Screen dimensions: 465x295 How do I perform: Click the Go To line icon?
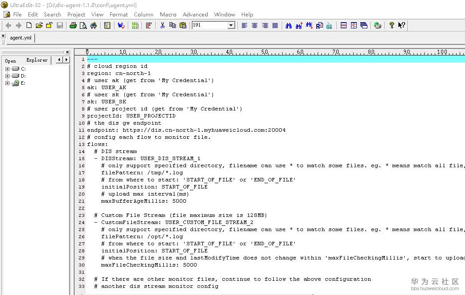(x=330, y=25)
